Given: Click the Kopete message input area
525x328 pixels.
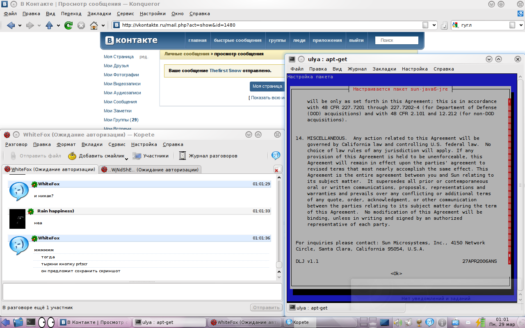Looking at the screenshot, I should pos(142,292).
